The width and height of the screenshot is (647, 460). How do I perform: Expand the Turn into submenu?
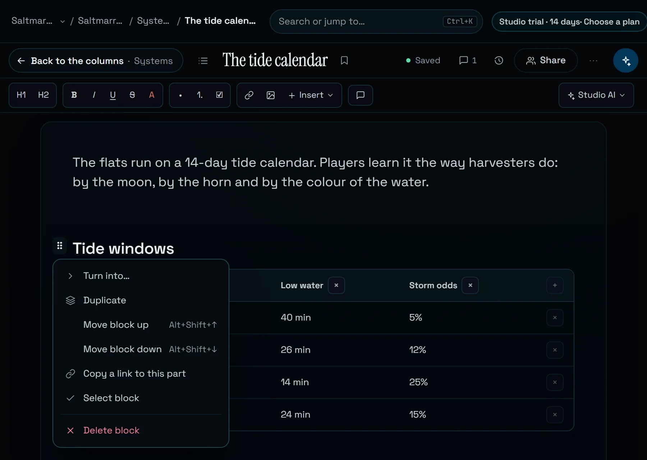coord(141,276)
